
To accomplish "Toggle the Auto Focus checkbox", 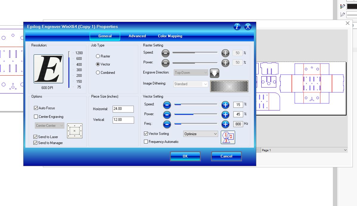I will (x=36, y=108).
